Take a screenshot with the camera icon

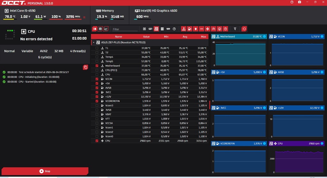[300, 2]
